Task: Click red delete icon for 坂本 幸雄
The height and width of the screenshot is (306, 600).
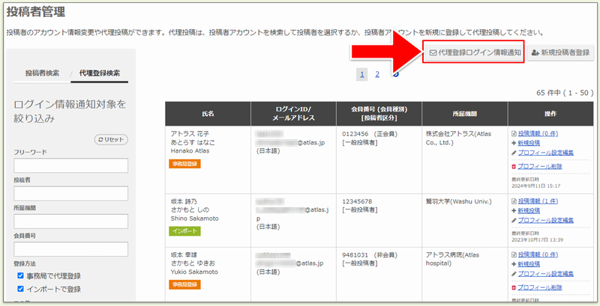Action: point(514,288)
